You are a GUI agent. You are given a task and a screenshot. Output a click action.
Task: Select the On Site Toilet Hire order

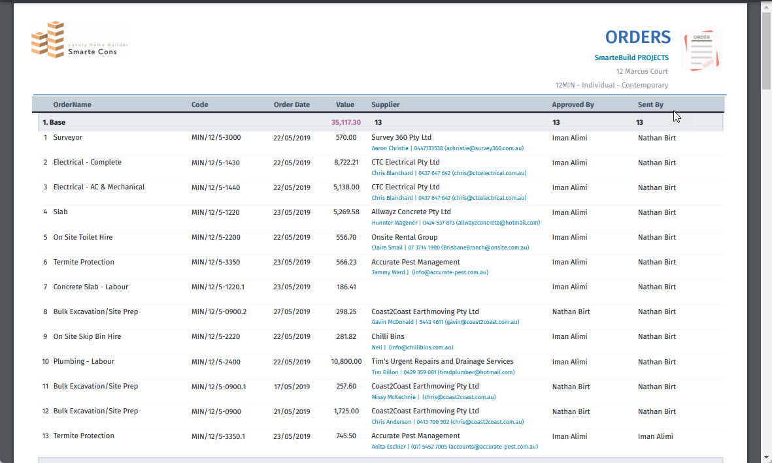pos(83,237)
